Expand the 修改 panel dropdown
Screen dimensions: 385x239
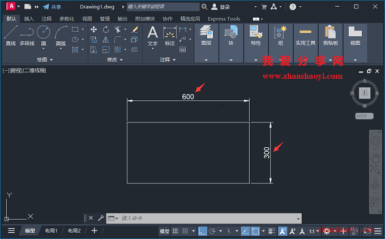(121, 59)
